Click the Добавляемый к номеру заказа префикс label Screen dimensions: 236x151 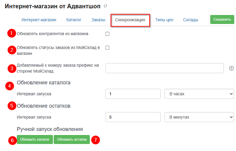tap(58, 68)
